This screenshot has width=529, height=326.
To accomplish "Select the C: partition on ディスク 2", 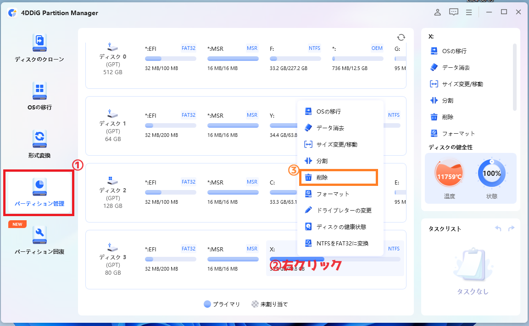I will tap(283, 192).
